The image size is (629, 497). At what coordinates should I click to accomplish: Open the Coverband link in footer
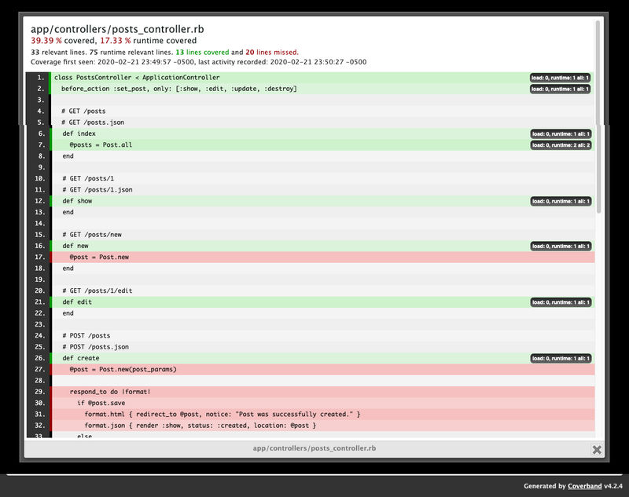tap(584, 486)
